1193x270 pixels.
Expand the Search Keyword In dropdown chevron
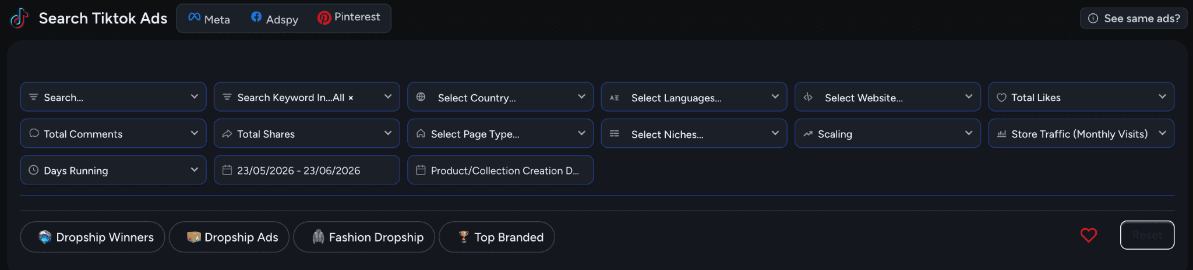387,97
